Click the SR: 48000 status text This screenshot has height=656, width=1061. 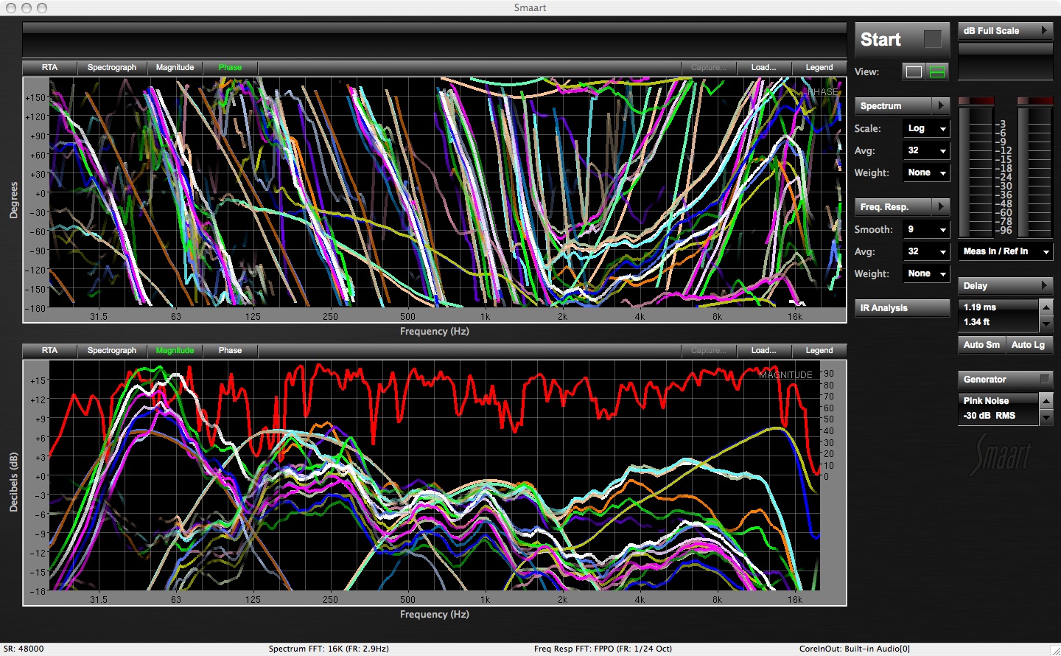pyautogui.click(x=24, y=649)
